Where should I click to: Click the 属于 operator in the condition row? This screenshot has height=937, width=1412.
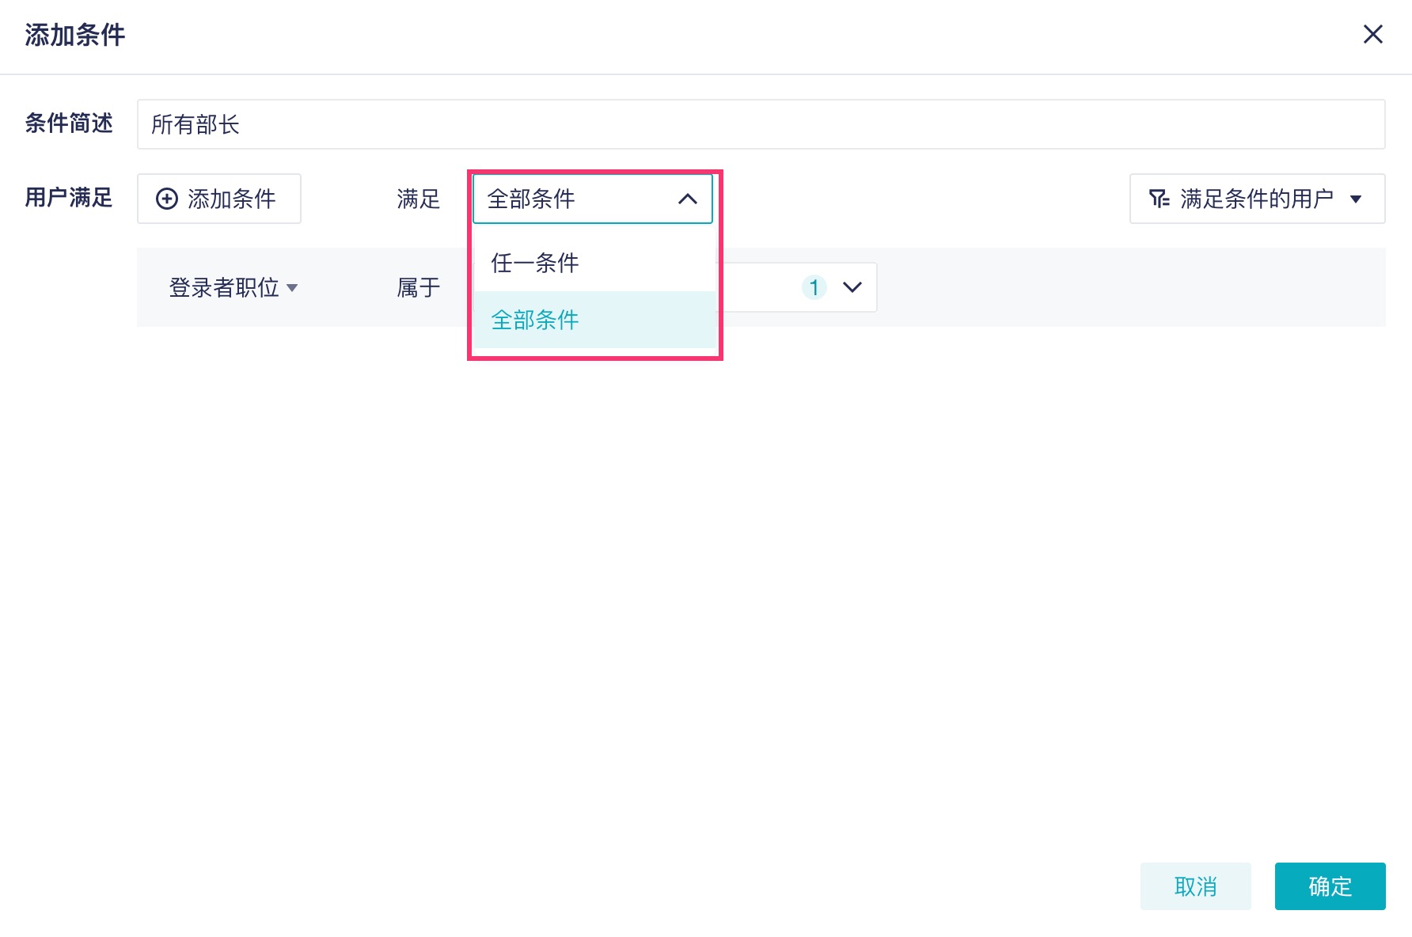419,287
